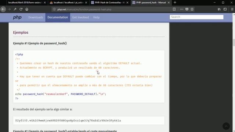235x132 pixels.
Task: Show sidebars icon
Action: click(225, 9)
